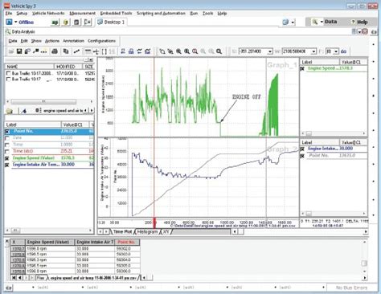Open the Scripting and Automation menu
Image resolution: width=381 pixels, height=294 pixels.
click(161, 13)
